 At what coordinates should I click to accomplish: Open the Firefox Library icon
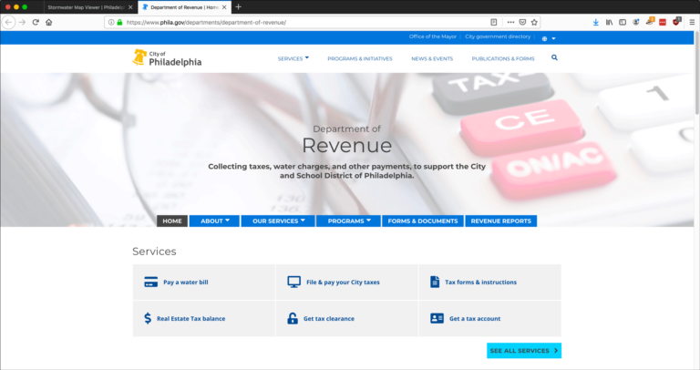pos(609,22)
